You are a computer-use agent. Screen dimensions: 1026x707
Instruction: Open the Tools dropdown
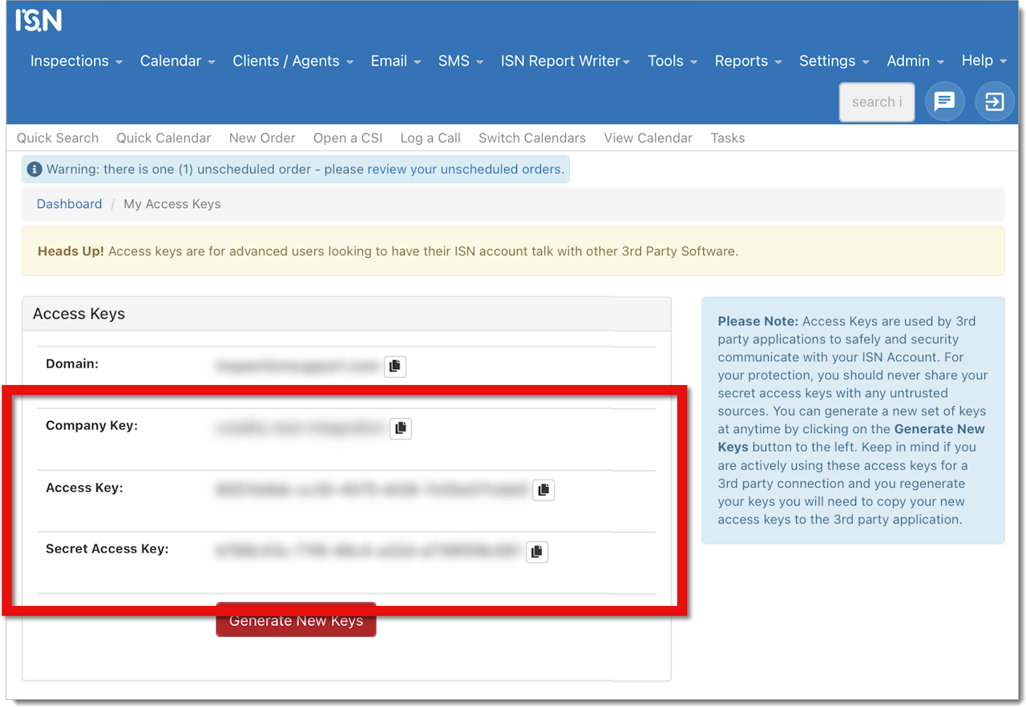pyautogui.click(x=673, y=61)
